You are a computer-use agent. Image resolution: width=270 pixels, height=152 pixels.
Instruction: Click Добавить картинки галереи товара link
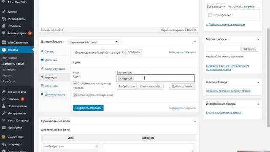click(x=228, y=91)
